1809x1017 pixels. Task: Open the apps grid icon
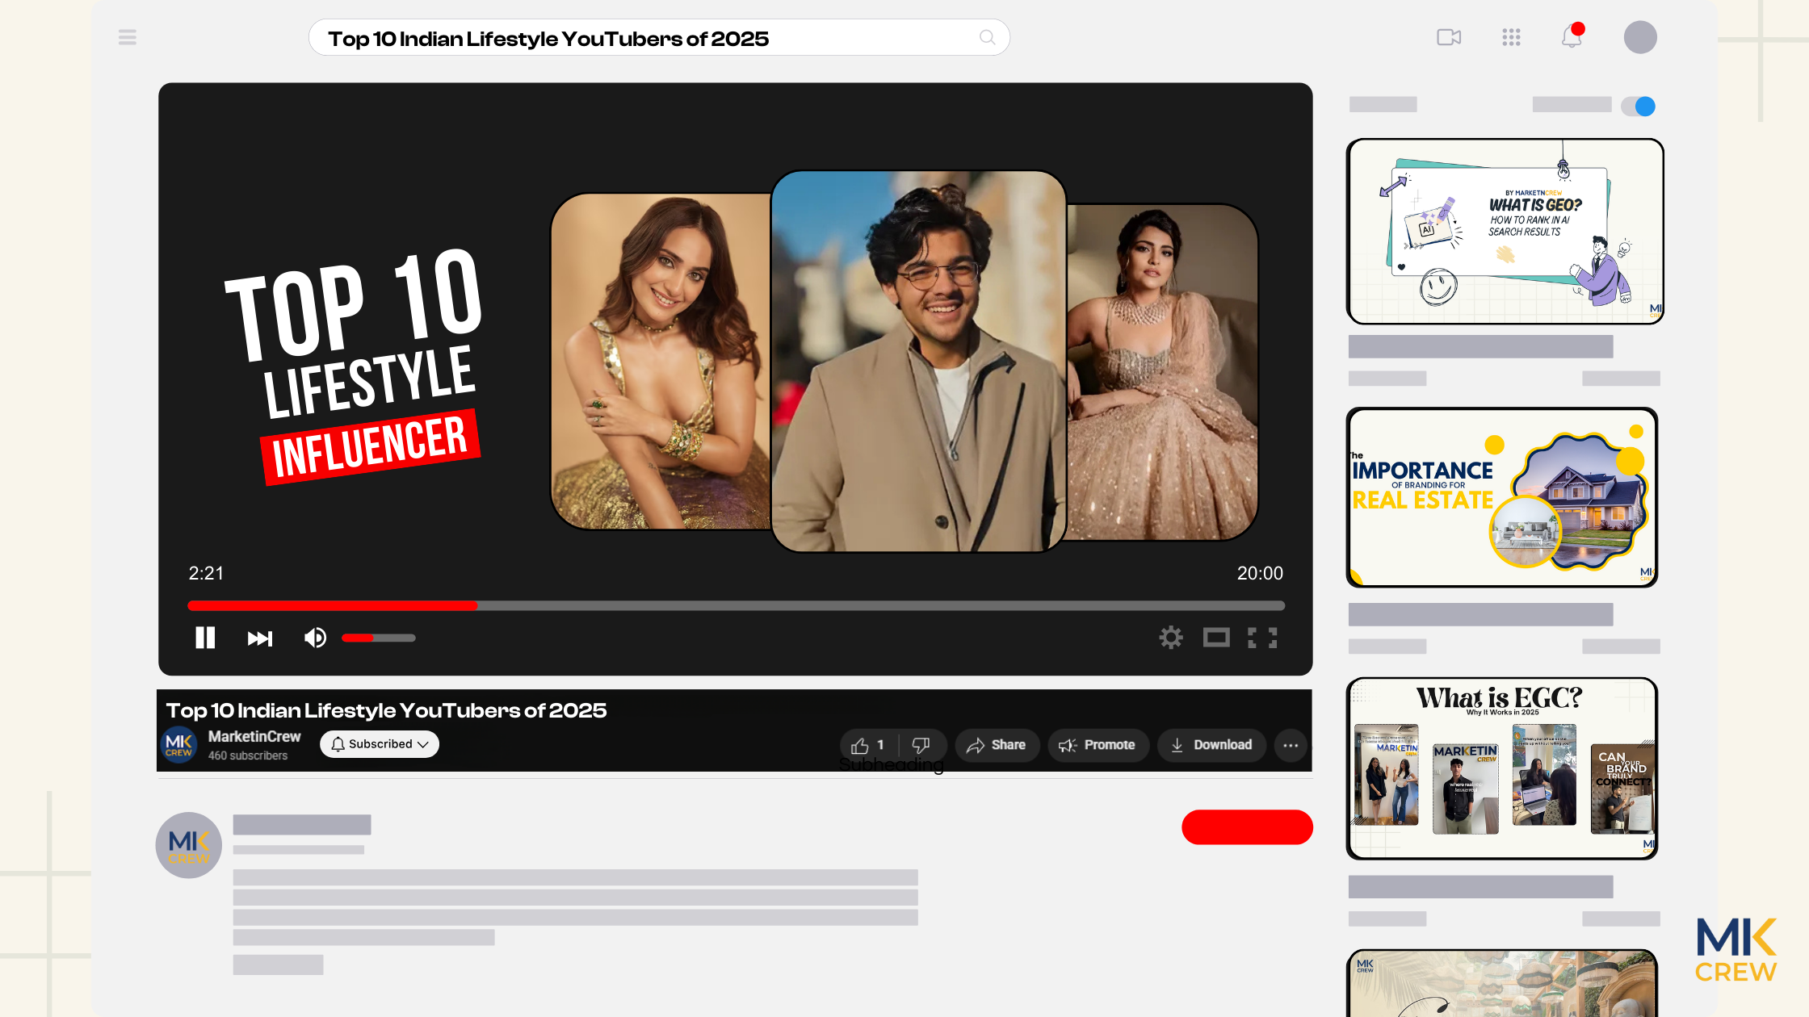coord(1511,37)
